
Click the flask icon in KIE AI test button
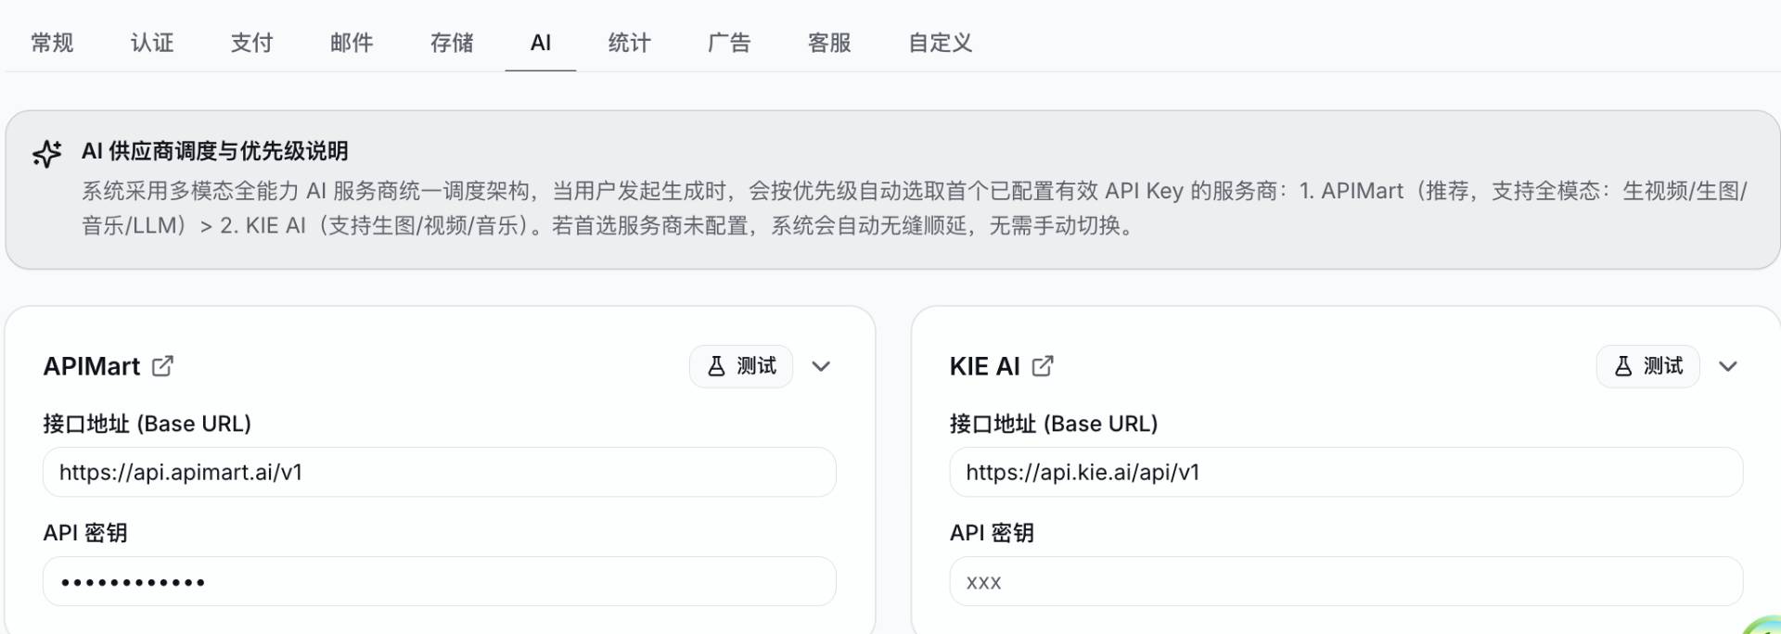(1623, 366)
